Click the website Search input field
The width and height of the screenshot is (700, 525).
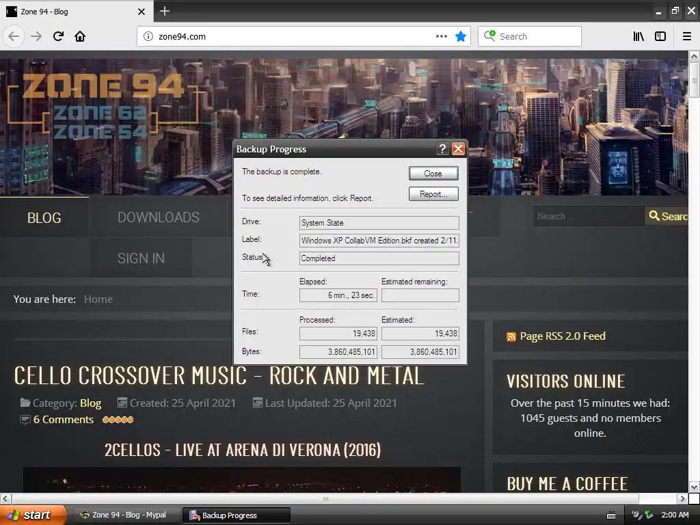point(589,216)
